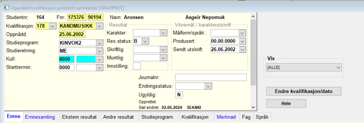Select the Språk tab

pos(262,117)
